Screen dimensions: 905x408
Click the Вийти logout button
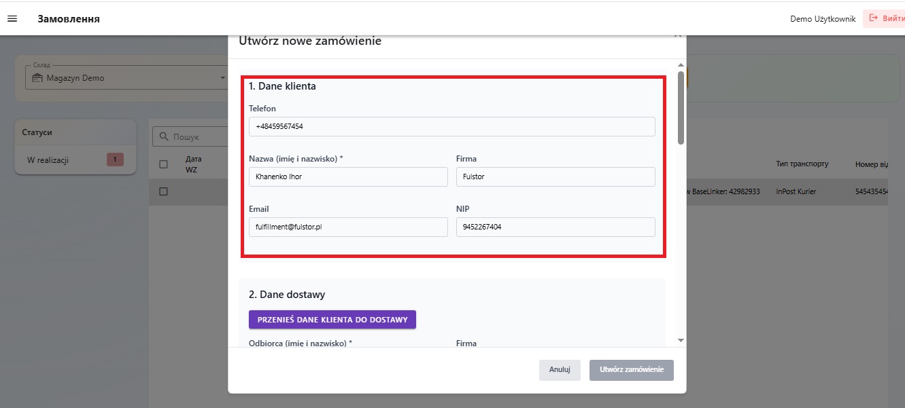coord(885,18)
